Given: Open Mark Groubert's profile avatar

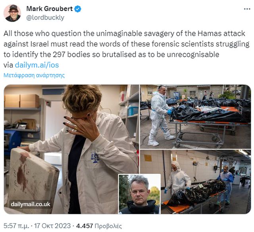Looking at the screenshot, I should click(12, 13).
